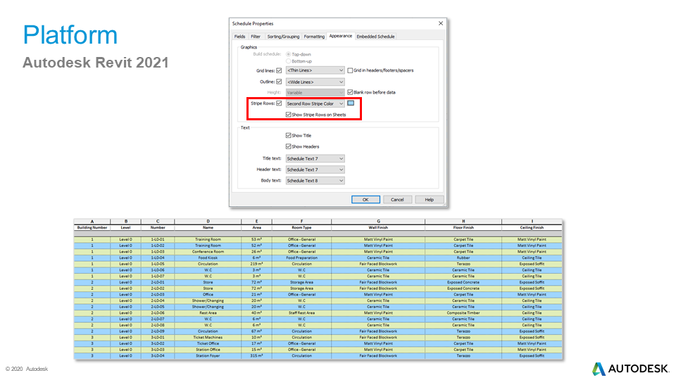Open the Sorting/Grouping tab
The height and width of the screenshot is (380, 676).
pyautogui.click(x=283, y=37)
